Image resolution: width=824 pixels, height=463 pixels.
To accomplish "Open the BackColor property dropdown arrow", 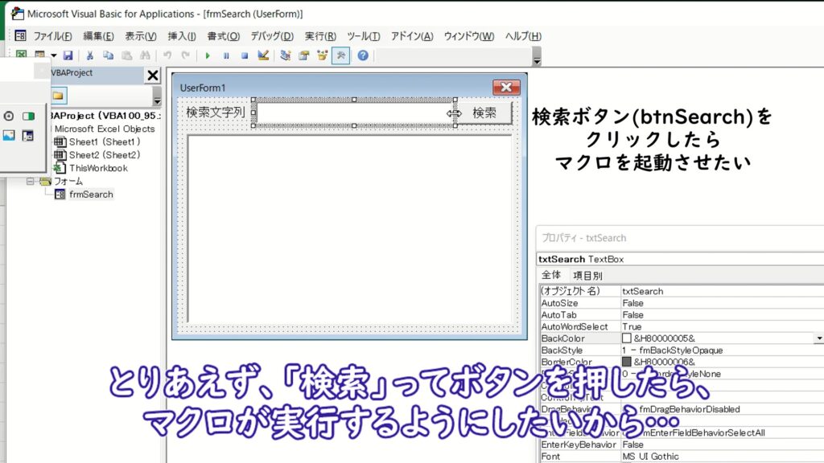I will 818,339.
